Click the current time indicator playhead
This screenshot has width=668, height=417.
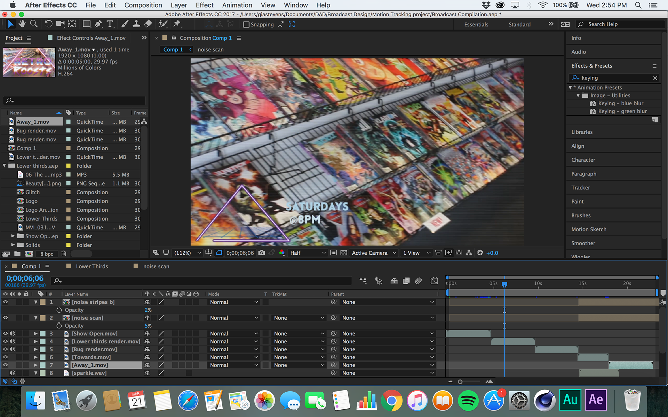pyautogui.click(x=504, y=285)
